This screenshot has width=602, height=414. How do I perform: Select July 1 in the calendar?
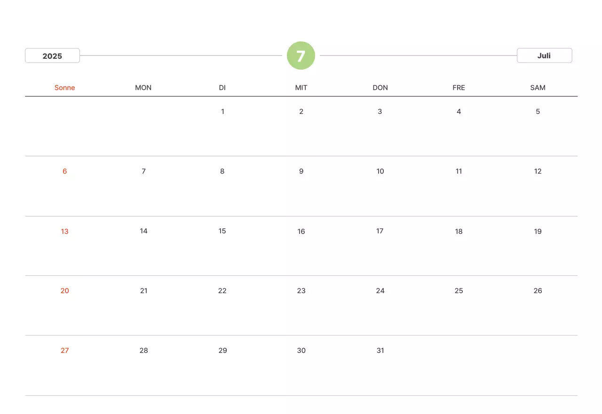point(222,111)
